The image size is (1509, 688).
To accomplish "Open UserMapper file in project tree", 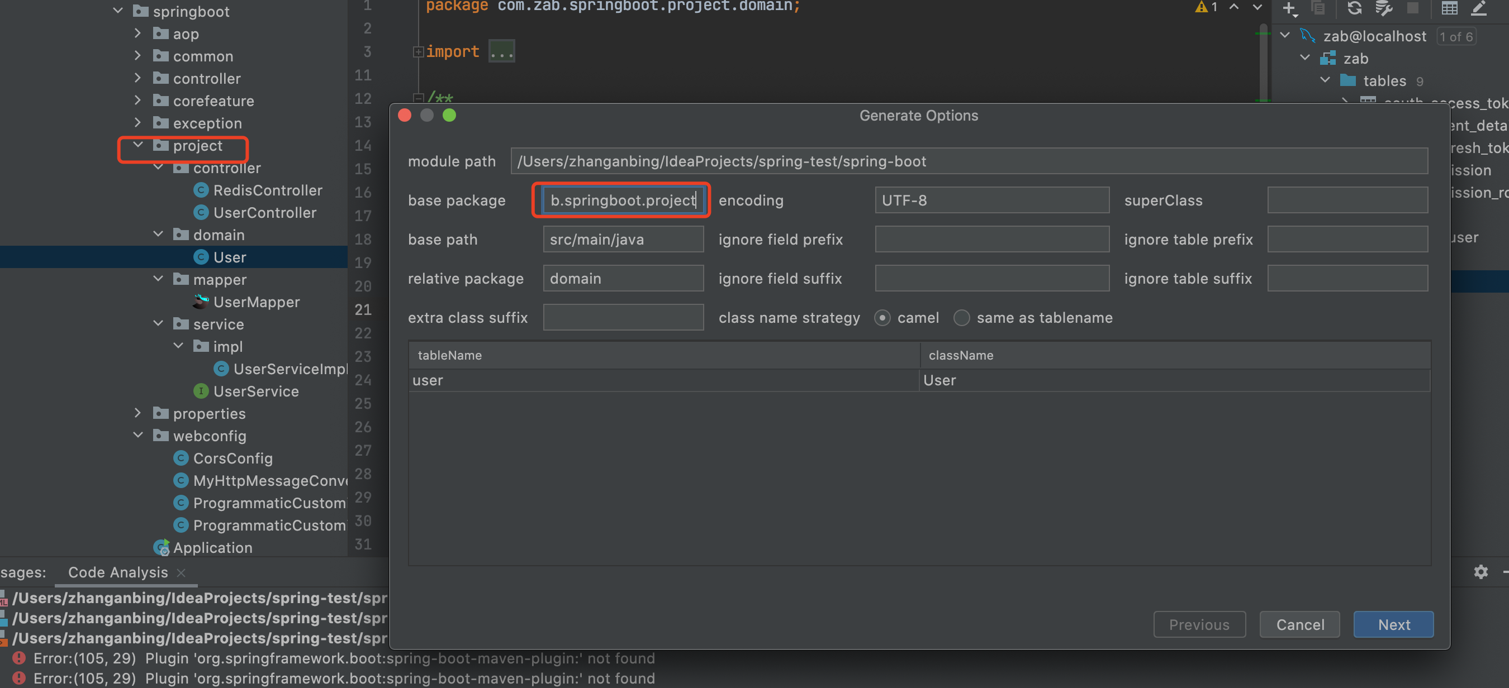I will pyautogui.click(x=255, y=302).
